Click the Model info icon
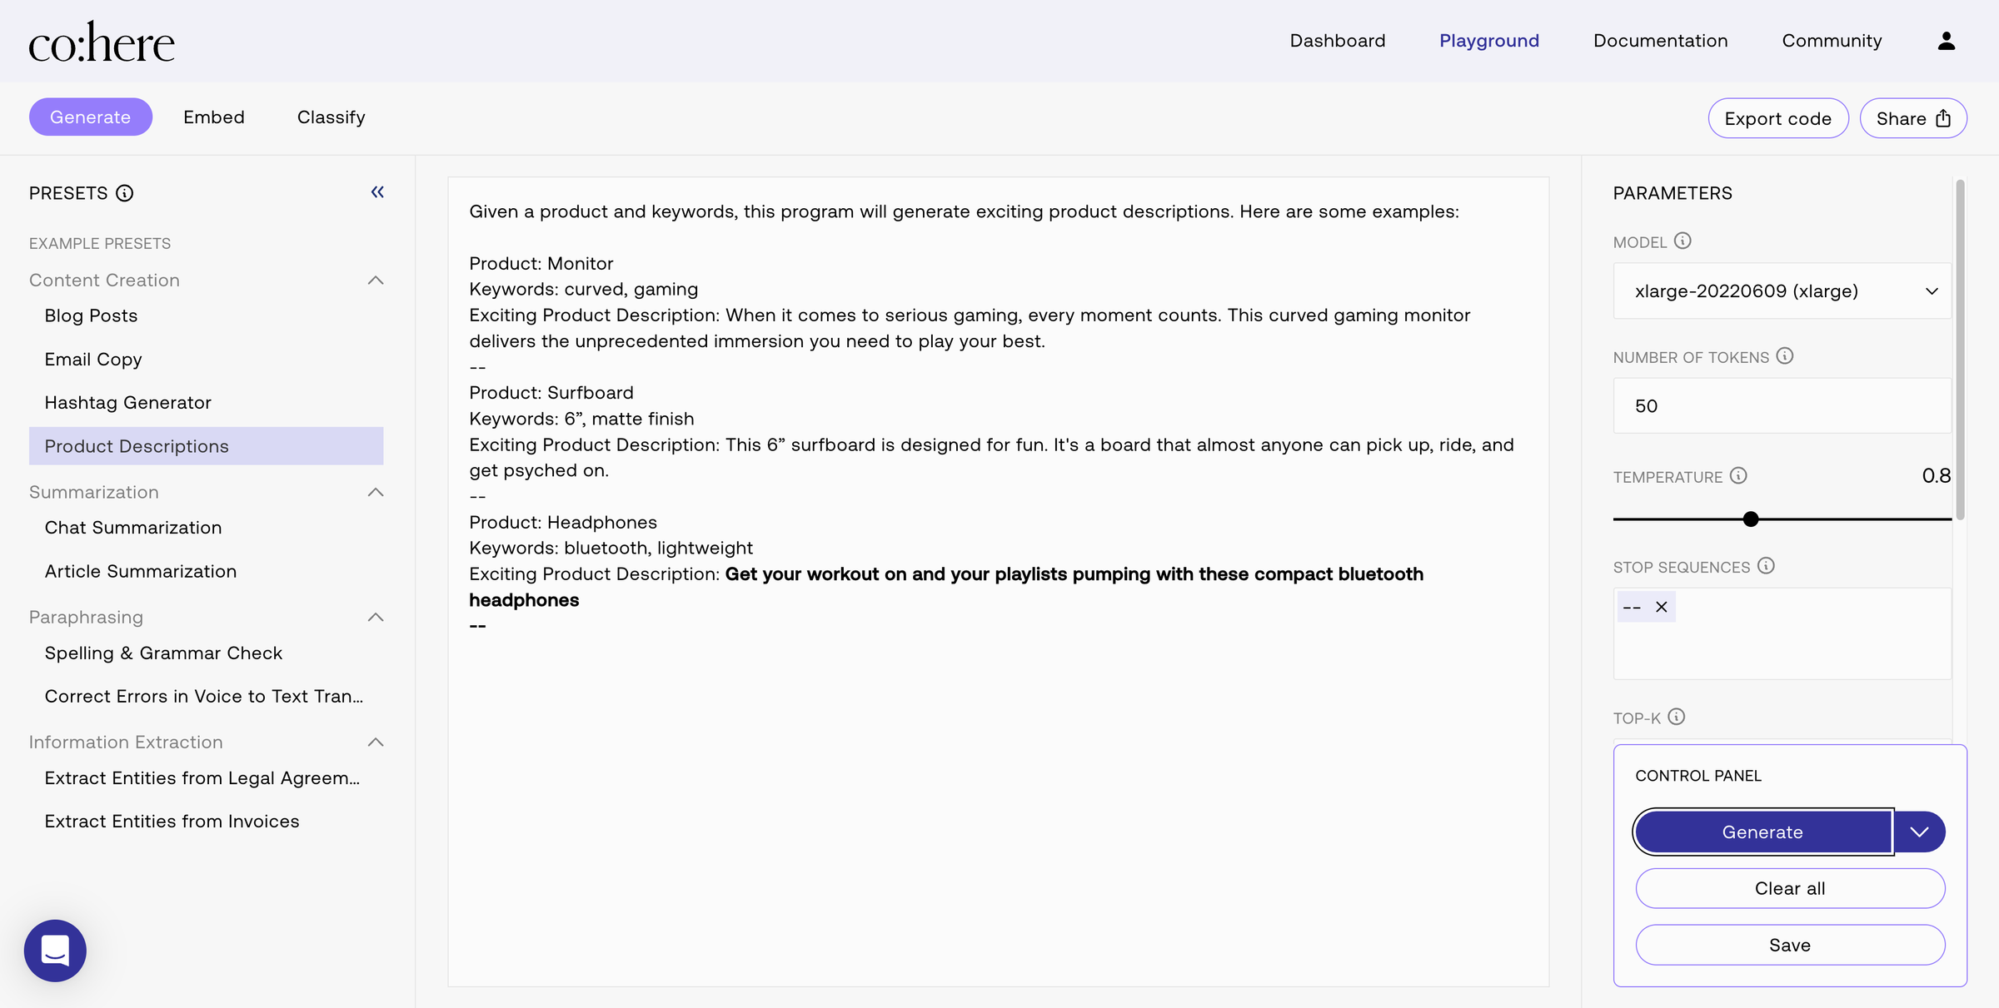 (x=1683, y=241)
